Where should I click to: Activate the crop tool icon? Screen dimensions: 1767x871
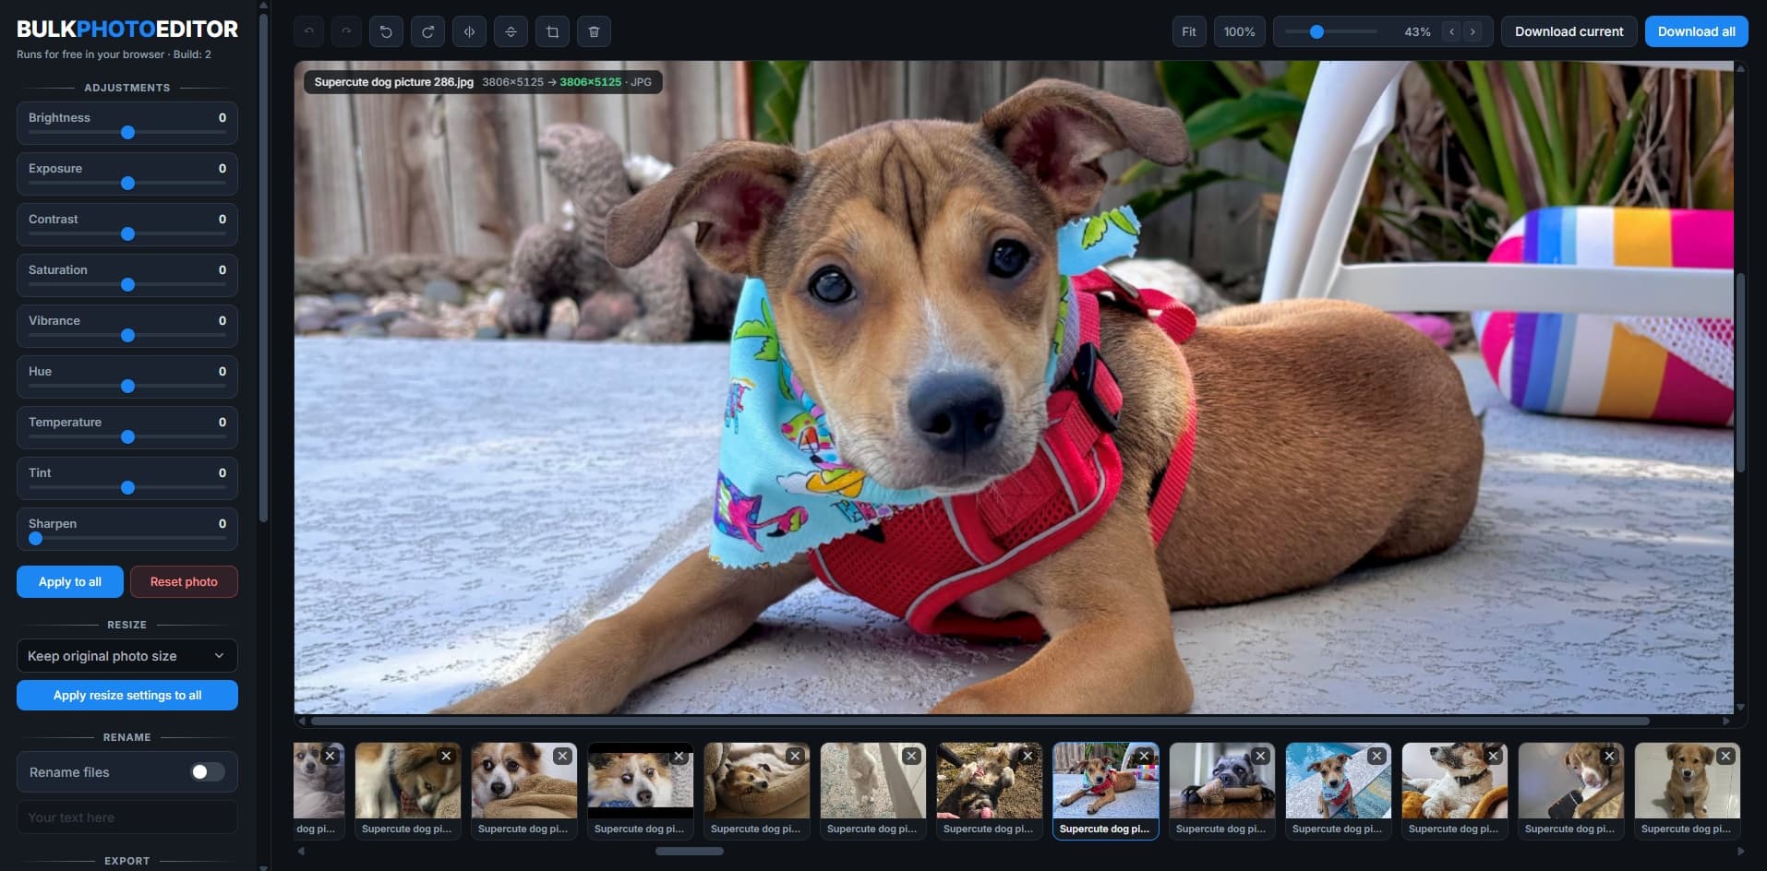(x=552, y=31)
